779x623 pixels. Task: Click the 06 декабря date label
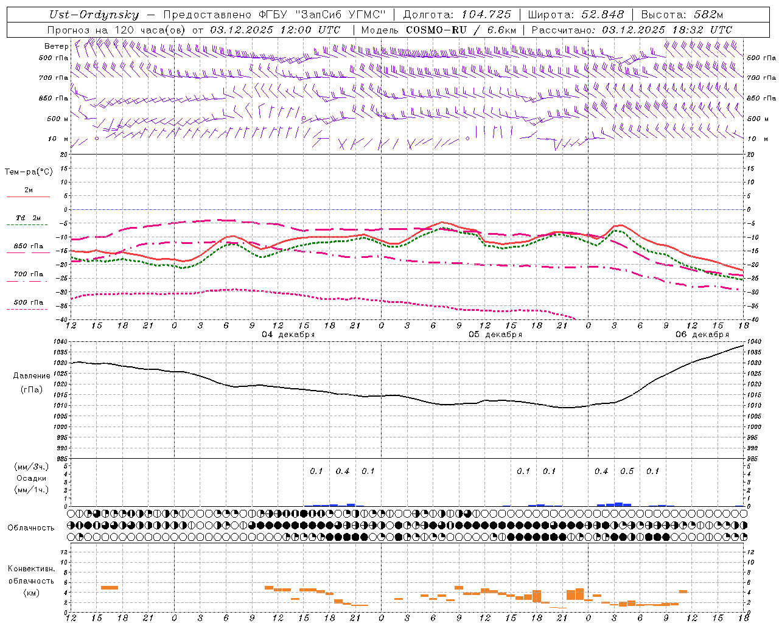[x=702, y=335]
